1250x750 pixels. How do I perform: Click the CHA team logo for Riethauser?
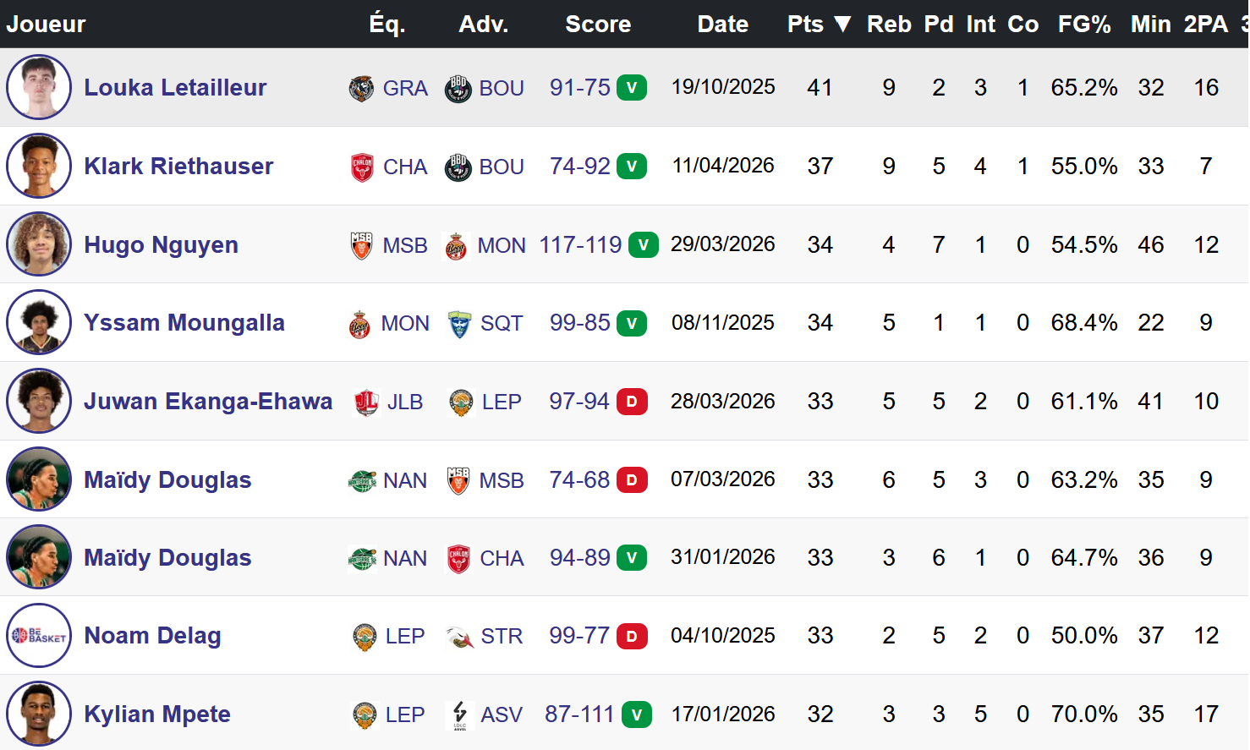click(x=362, y=167)
